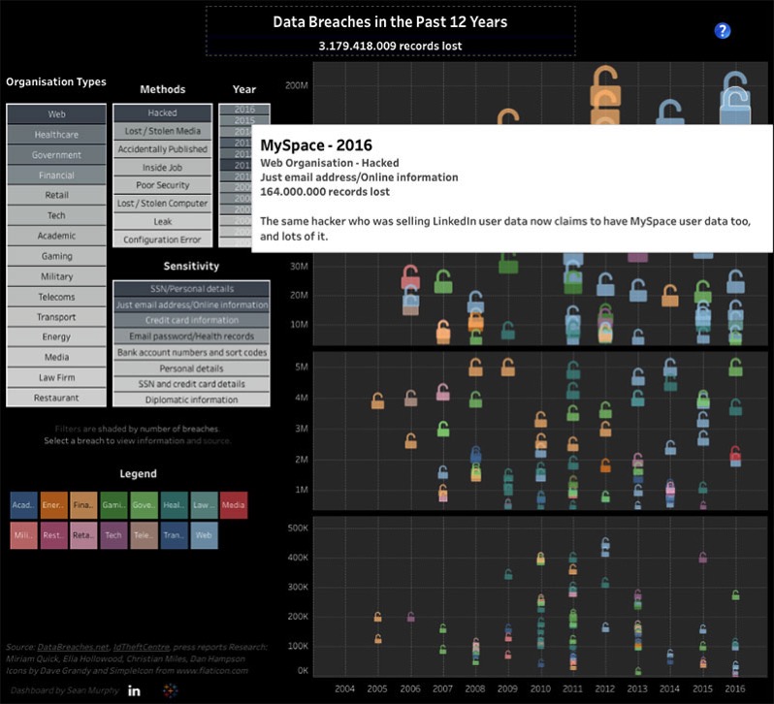Filter by Government organisation type
The height and width of the screenshot is (704, 774).
56,155
